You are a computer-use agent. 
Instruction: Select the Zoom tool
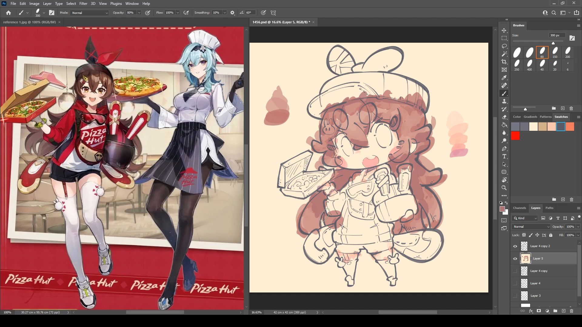click(x=504, y=188)
